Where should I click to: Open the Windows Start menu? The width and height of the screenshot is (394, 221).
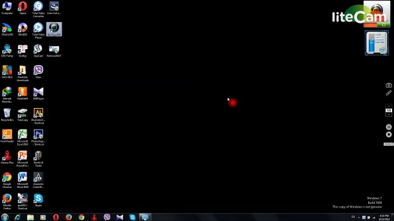tap(5, 217)
